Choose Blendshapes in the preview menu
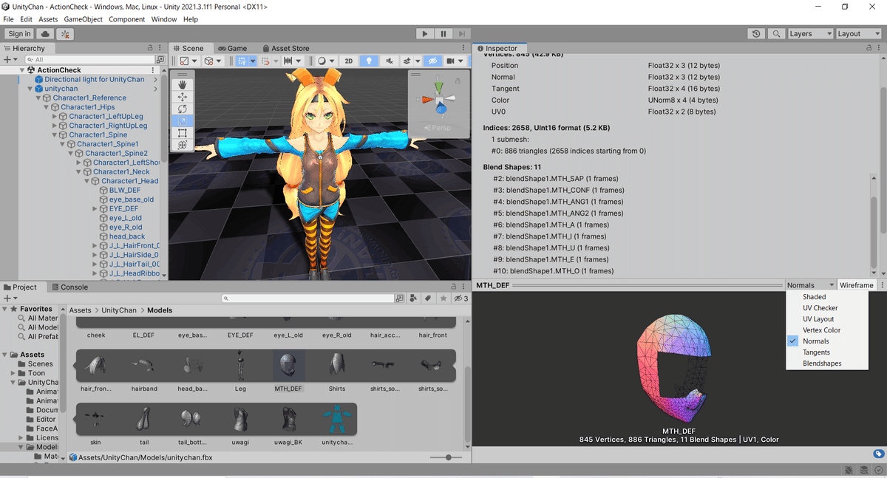 [822, 363]
